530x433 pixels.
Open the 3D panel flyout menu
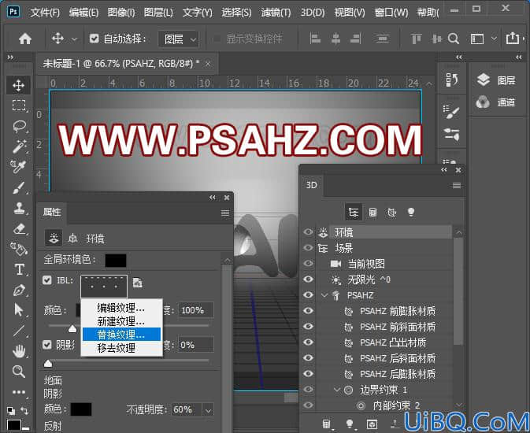(x=457, y=185)
